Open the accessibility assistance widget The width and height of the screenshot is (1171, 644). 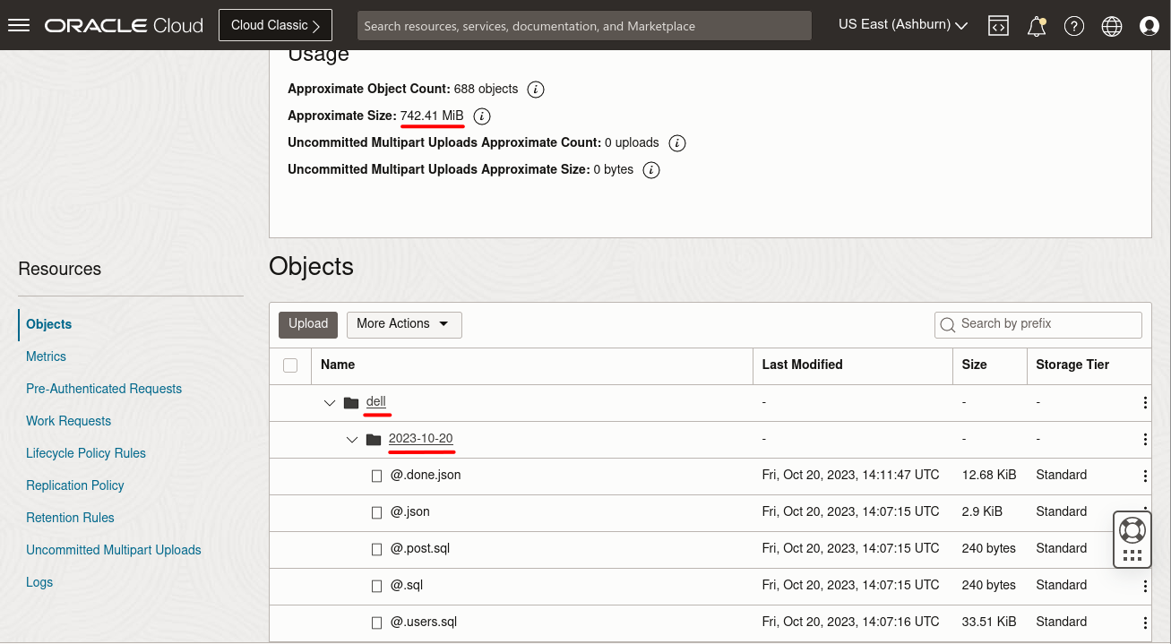click(1132, 538)
